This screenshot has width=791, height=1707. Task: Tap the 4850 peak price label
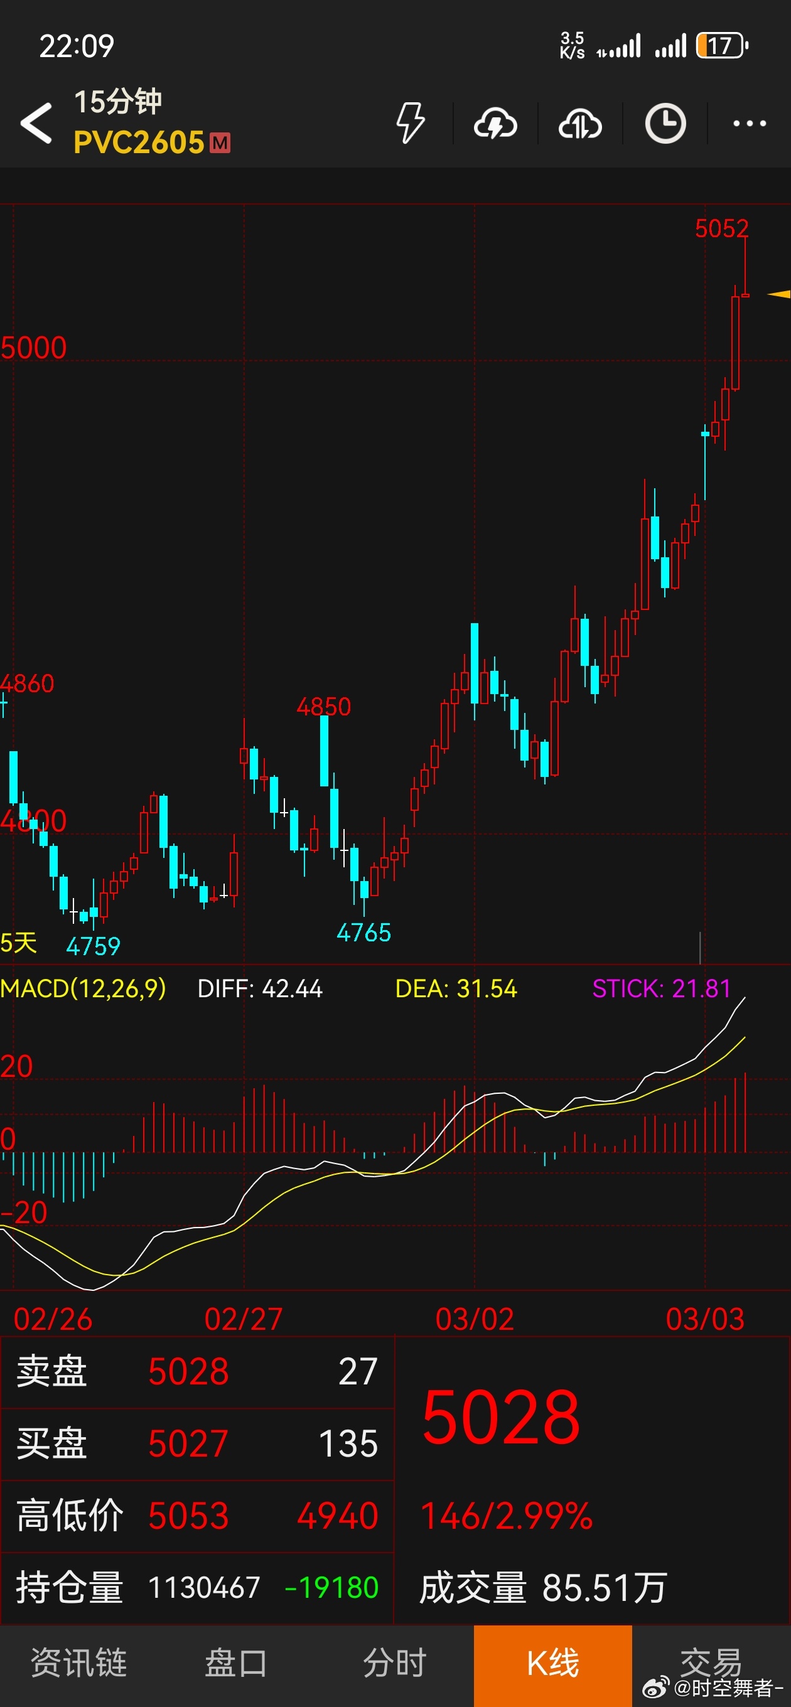point(323,707)
